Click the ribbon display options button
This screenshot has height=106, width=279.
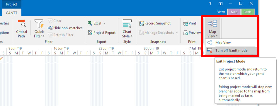coord(220,4)
